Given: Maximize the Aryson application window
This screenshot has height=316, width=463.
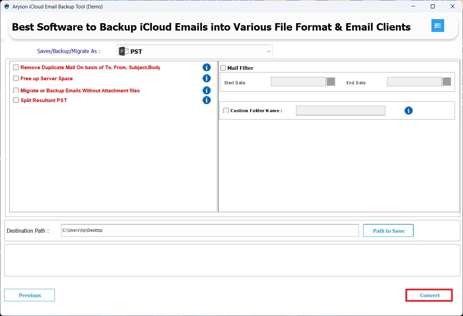Looking at the screenshot, I should pyautogui.click(x=433, y=6).
